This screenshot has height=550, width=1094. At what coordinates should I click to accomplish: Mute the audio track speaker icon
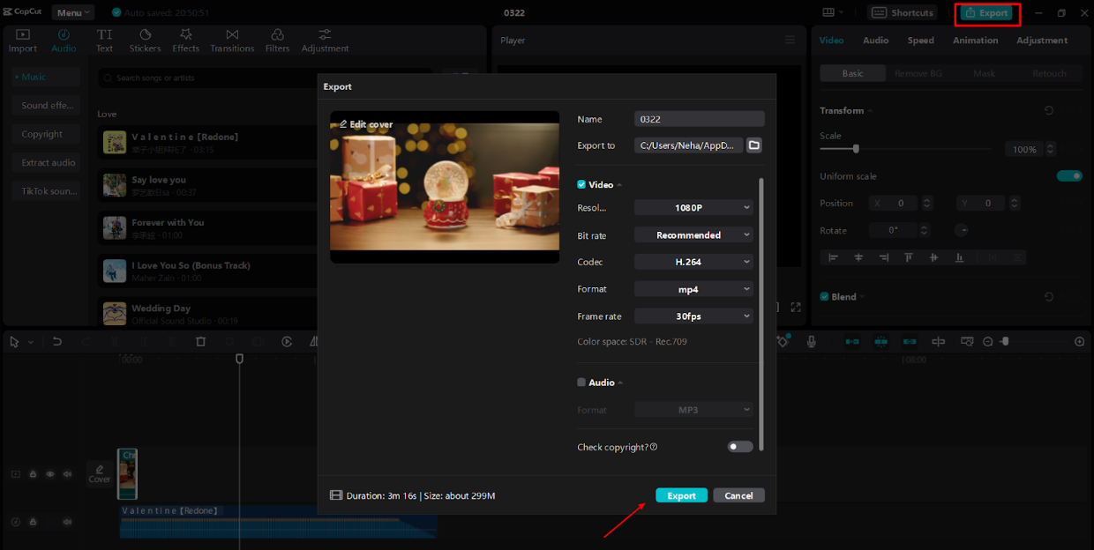(68, 522)
